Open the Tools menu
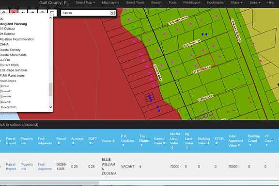The width and height of the screenshot is (279, 186). [x=172, y=3]
